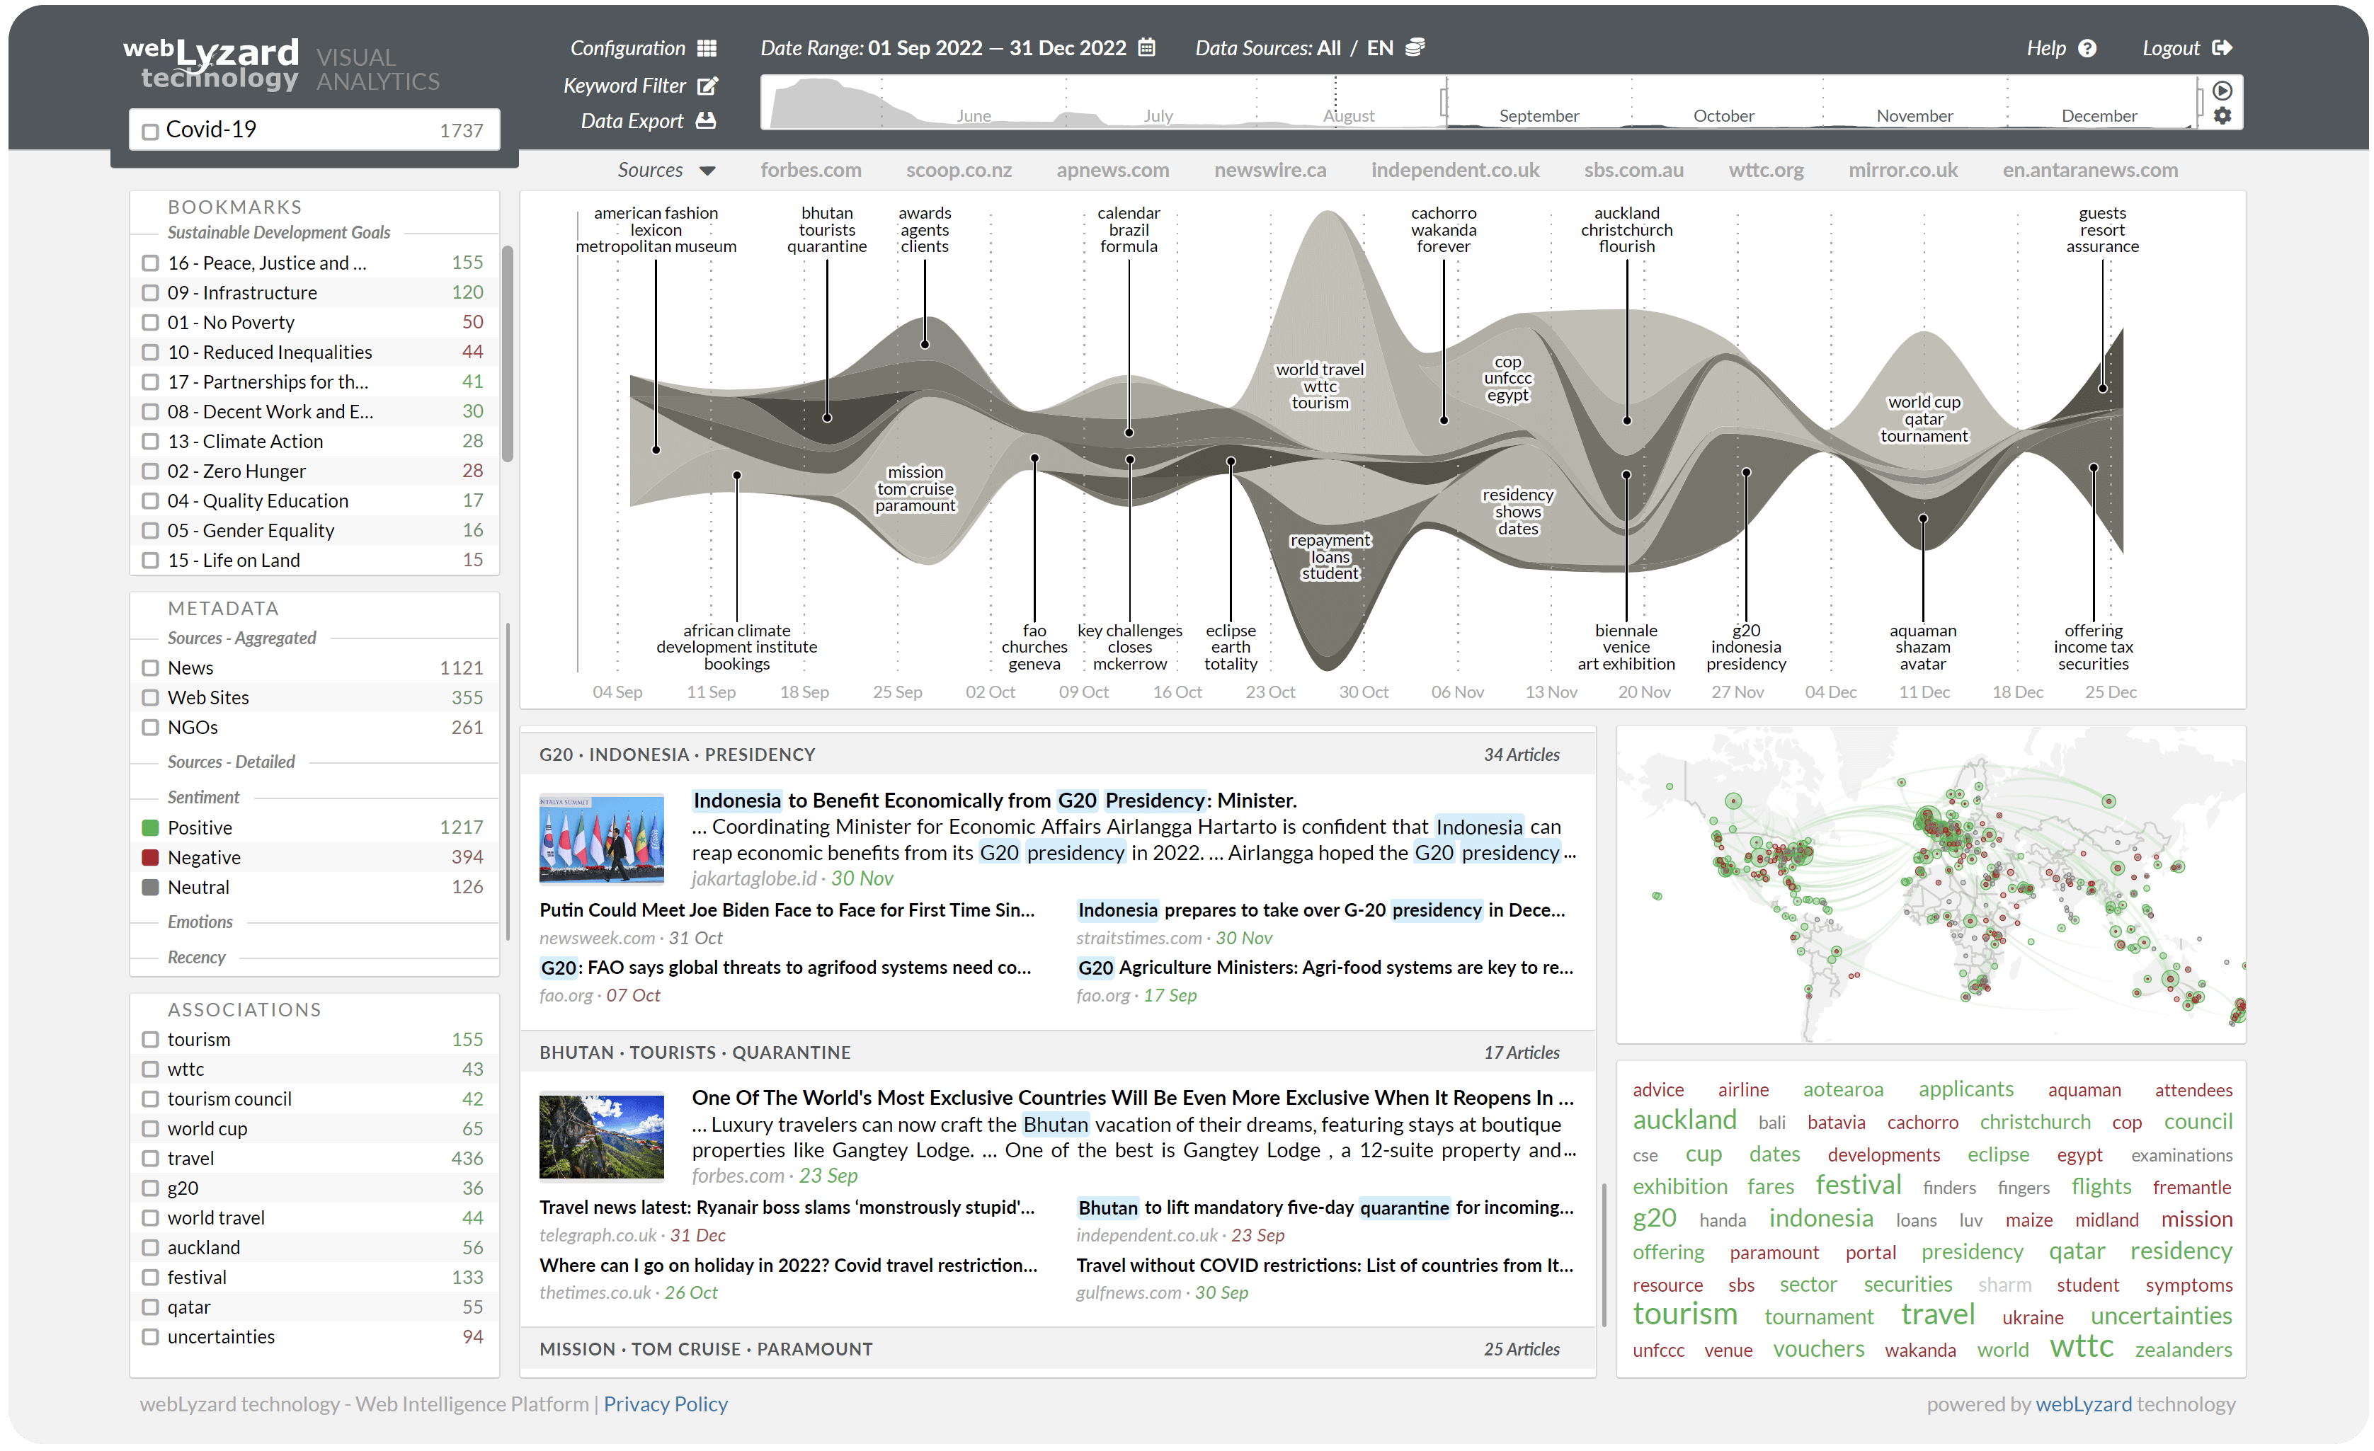Click the Bhutan landscape article thumbnail

tap(601, 1136)
